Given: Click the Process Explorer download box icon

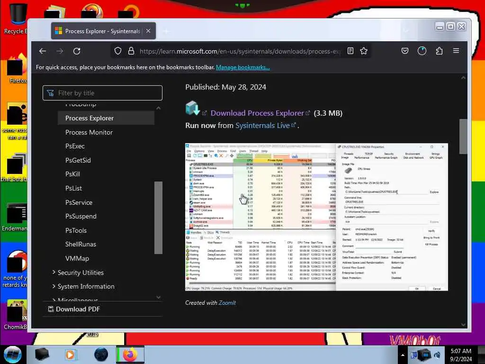Looking at the screenshot, I should 192,109.
